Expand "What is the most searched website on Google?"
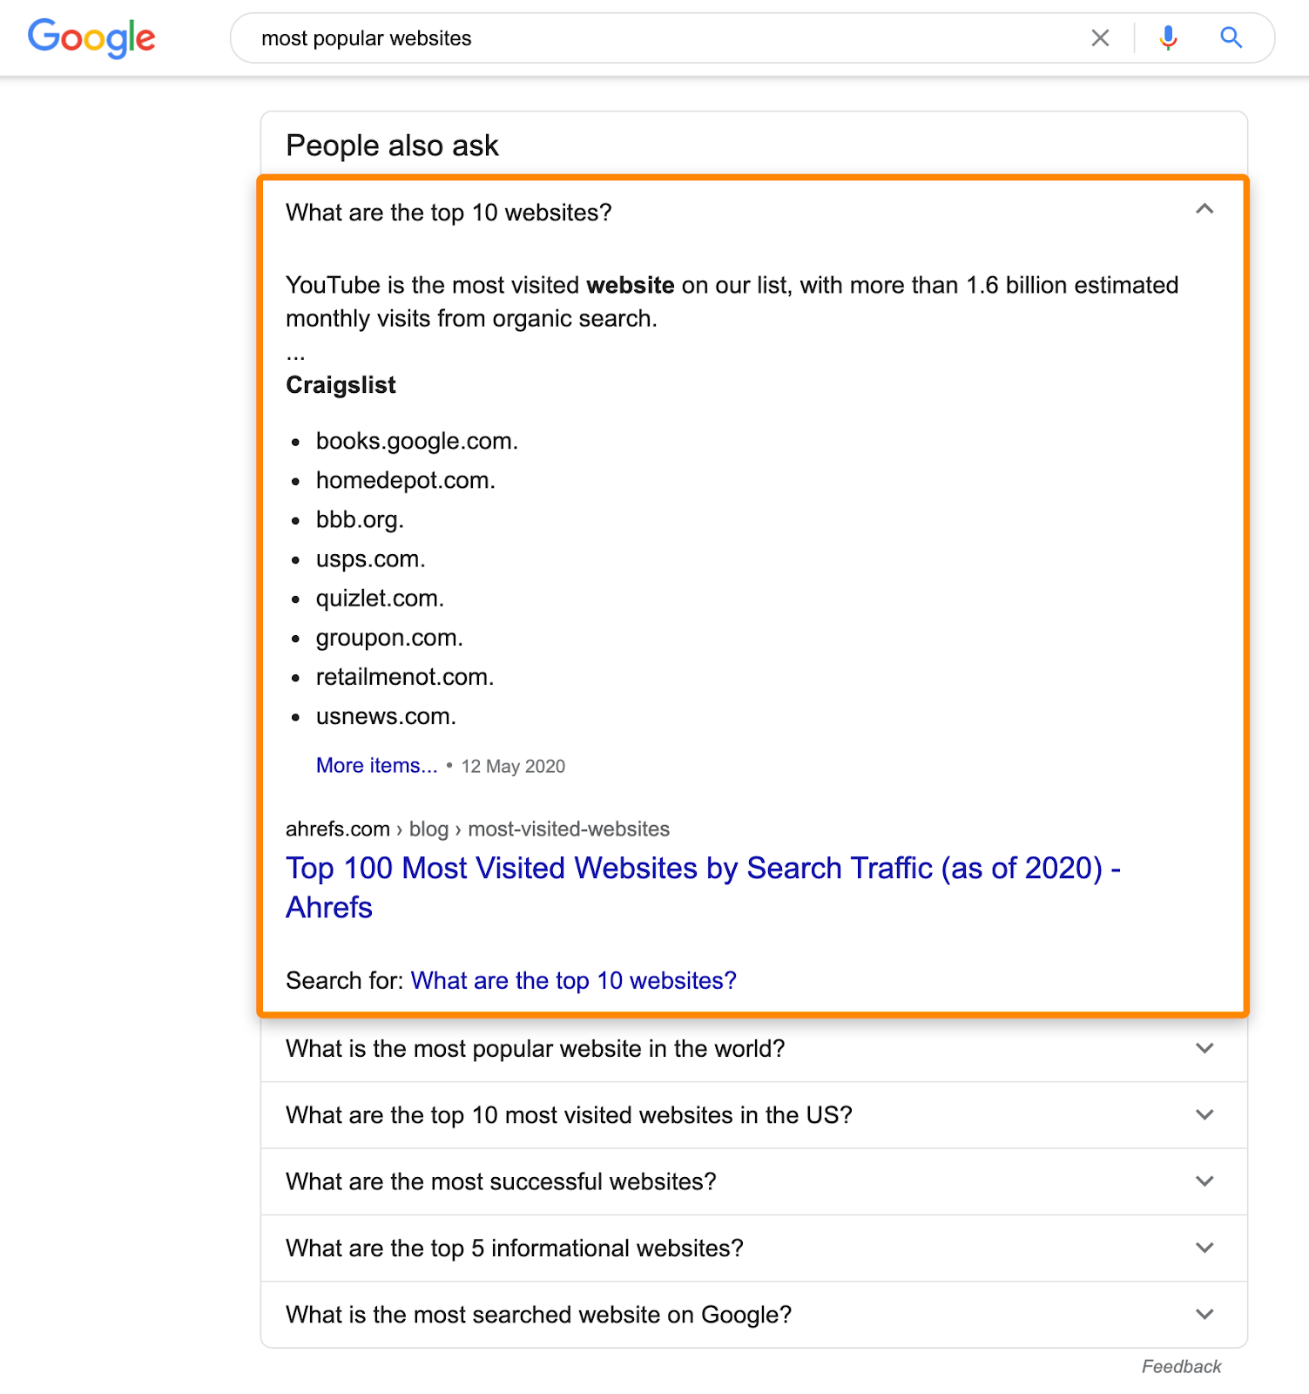 [1204, 1315]
